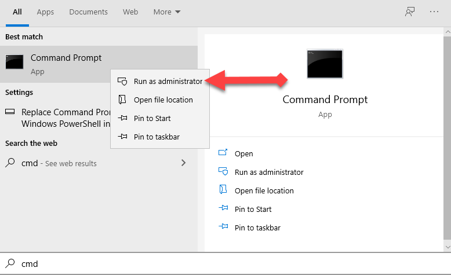Screen dimensions: 451x275
Task: Click the file location icon in context menu
Action: pyautogui.click(x=122, y=100)
